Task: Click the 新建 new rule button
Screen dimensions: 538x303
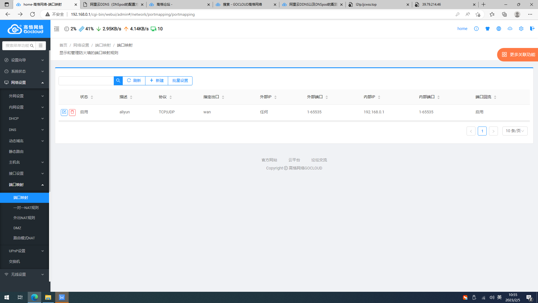Action: click(x=157, y=81)
